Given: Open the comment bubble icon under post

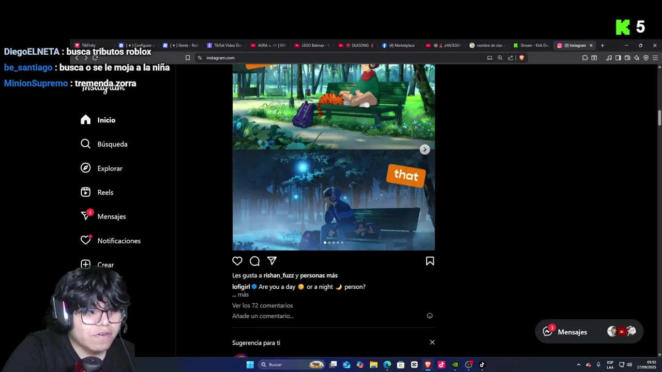Looking at the screenshot, I should point(254,261).
